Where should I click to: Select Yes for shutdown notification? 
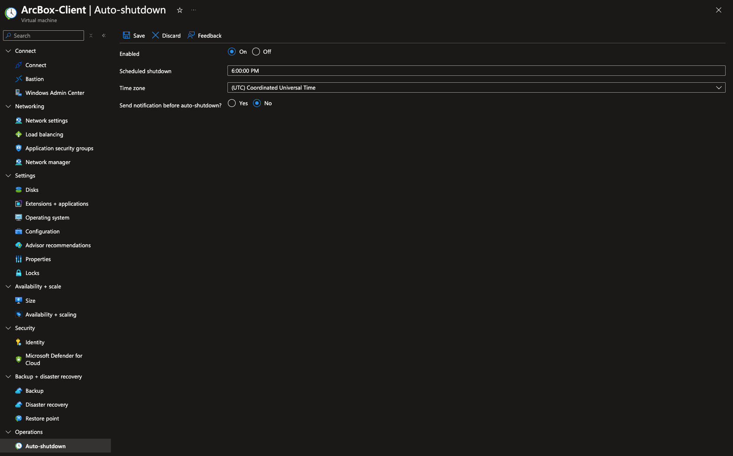(232, 103)
